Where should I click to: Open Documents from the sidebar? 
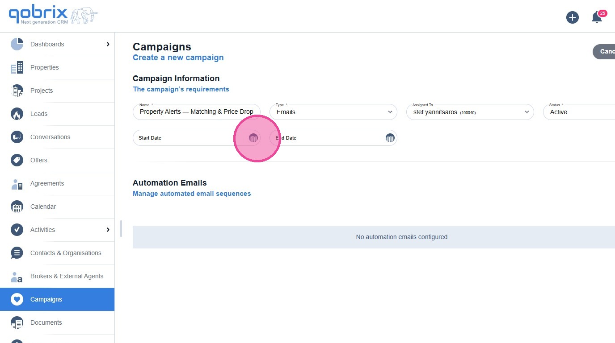[x=57, y=322]
